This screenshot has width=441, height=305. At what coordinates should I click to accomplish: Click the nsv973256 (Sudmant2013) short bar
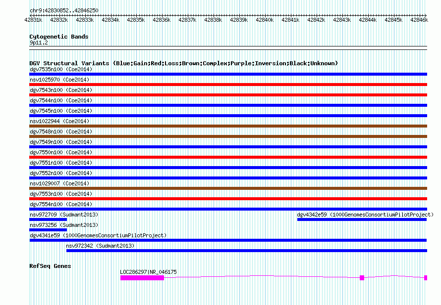[48, 230]
